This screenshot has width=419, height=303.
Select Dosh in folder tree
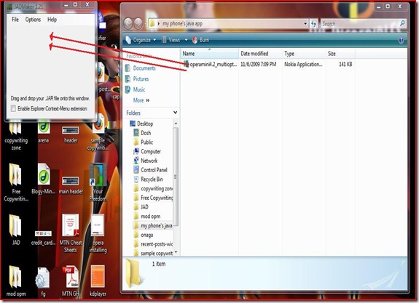click(142, 133)
